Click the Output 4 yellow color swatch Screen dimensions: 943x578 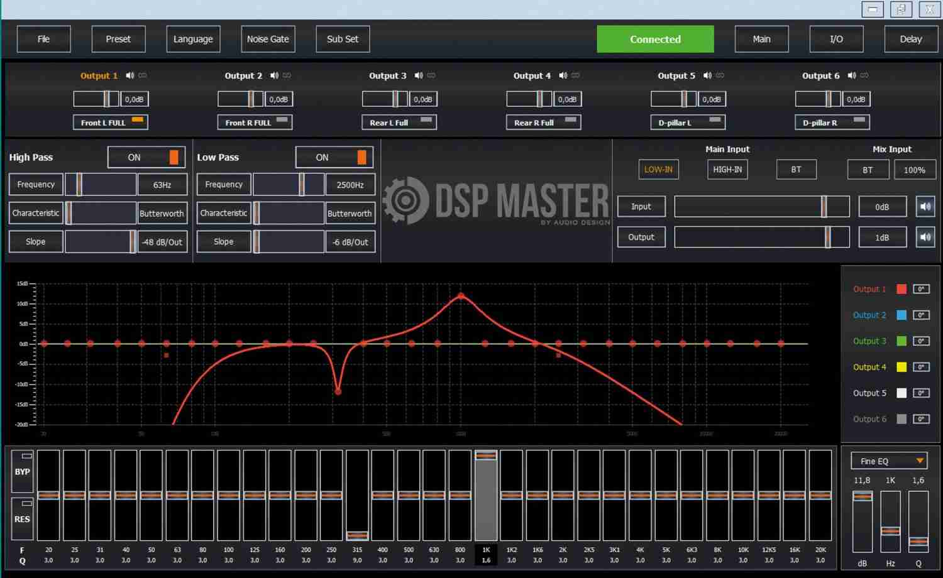[902, 367]
